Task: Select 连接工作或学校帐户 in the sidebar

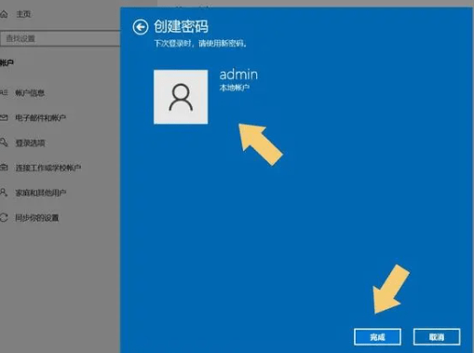Action: (48, 168)
